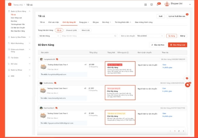Select the Chưa xử lý status filter
The width and height of the screenshot is (198, 138).
[71, 30]
